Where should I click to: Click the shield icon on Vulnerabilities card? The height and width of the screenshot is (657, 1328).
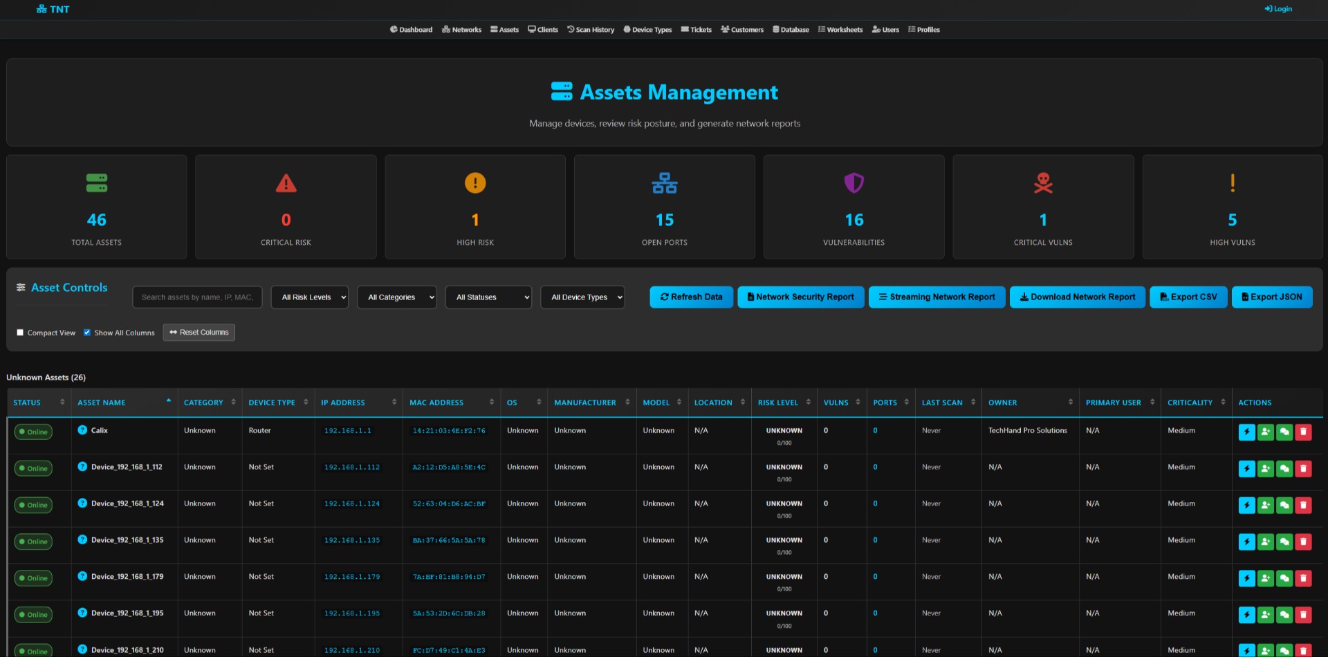[x=854, y=183]
